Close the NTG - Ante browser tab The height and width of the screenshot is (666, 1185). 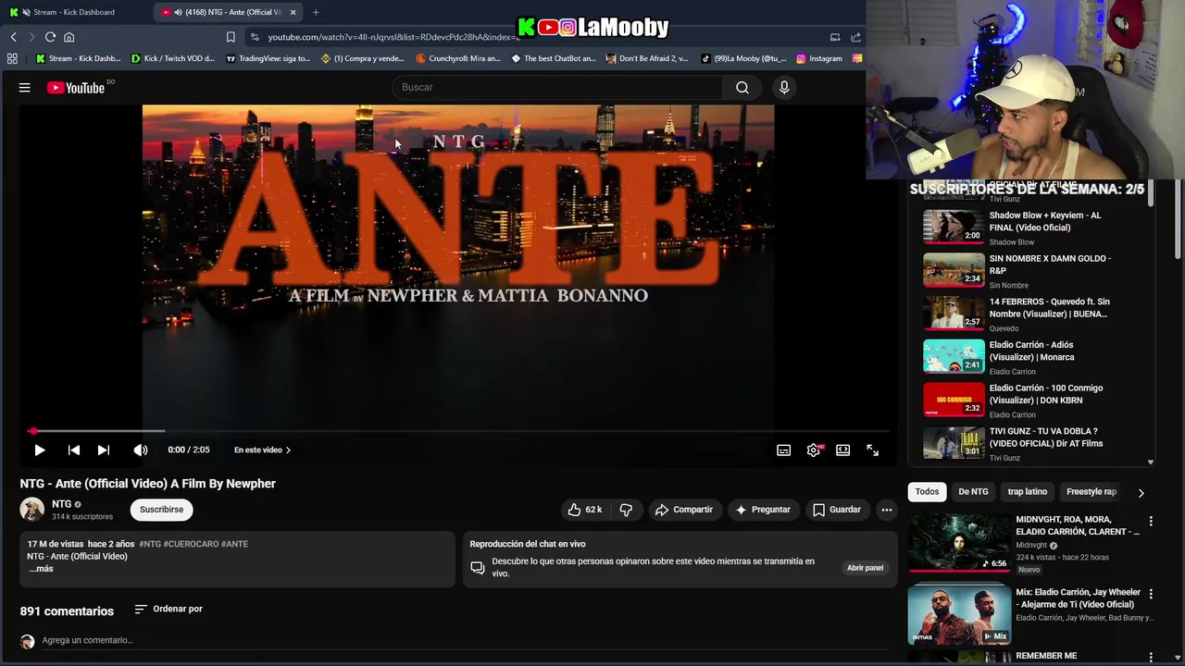point(293,12)
